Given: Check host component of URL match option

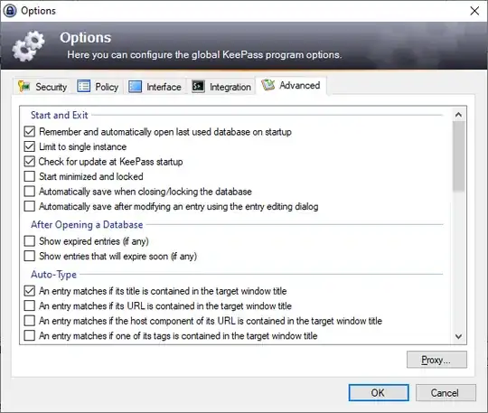Looking at the screenshot, I should 30,321.
